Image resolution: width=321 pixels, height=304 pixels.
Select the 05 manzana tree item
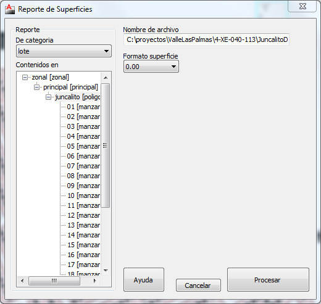83,146
